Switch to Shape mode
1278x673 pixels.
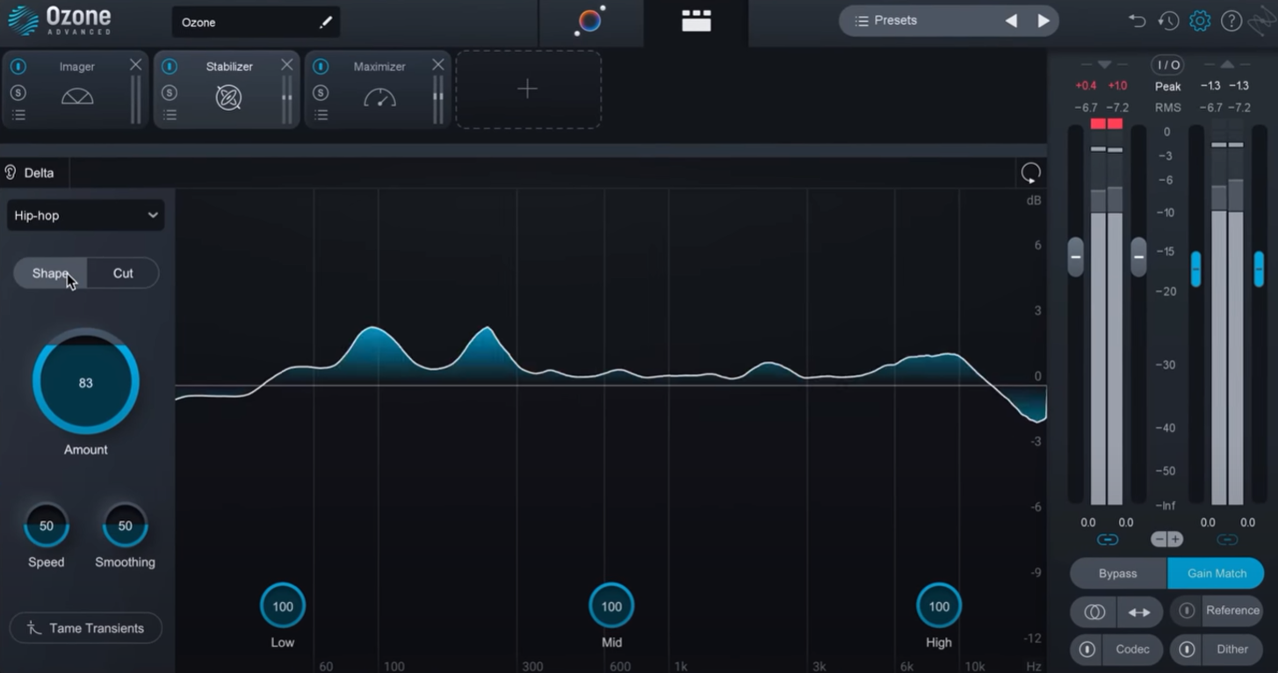(50, 273)
